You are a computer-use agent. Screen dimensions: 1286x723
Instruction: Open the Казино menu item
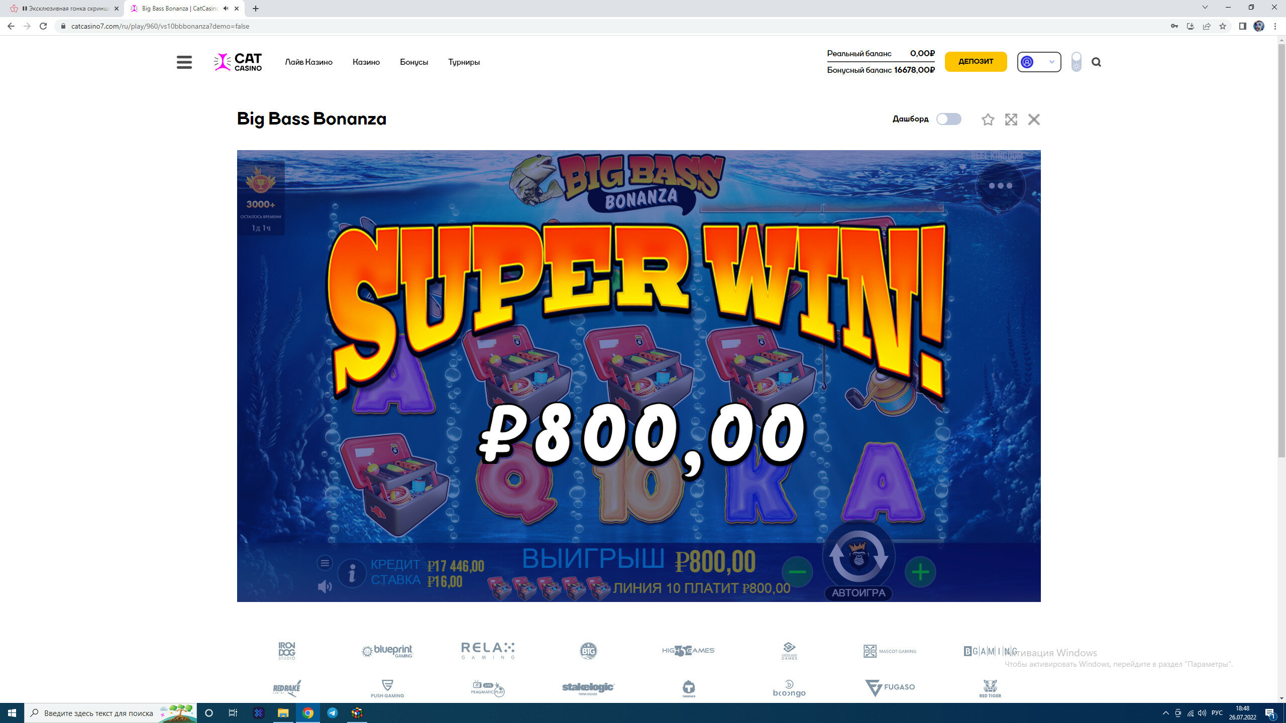(366, 62)
